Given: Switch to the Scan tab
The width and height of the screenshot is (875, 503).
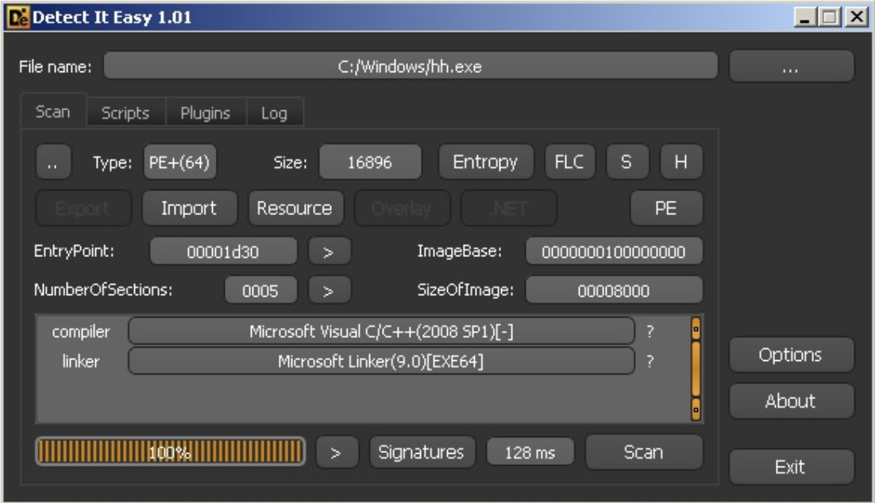Looking at the screenshot, I should [53, 112].
